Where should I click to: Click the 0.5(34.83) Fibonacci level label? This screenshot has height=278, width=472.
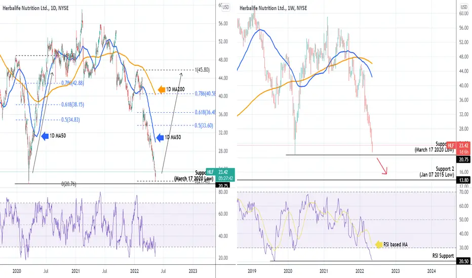70,120
